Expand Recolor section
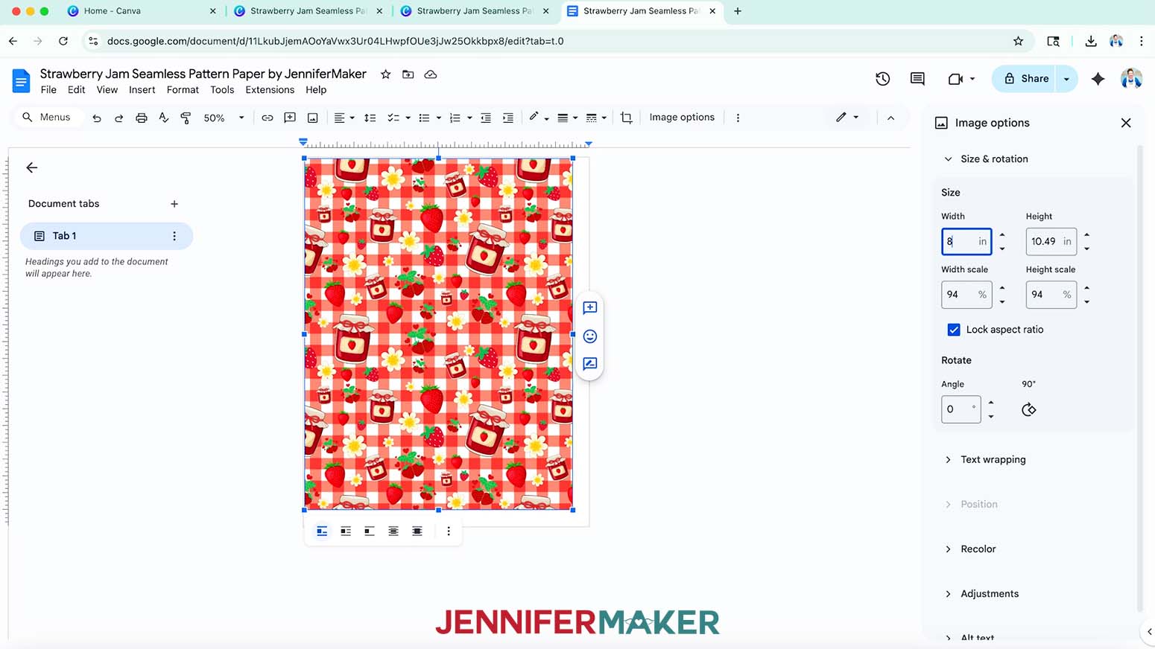 (x=948, y=549)
